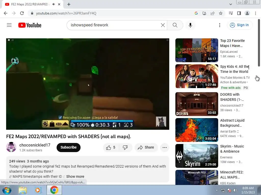Open the media control icon in Chrome toolbar

231,13
